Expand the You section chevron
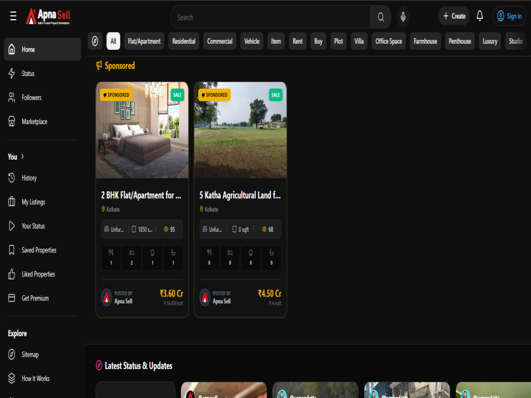This screenshot has height=398, width=531. pos(23,157)
